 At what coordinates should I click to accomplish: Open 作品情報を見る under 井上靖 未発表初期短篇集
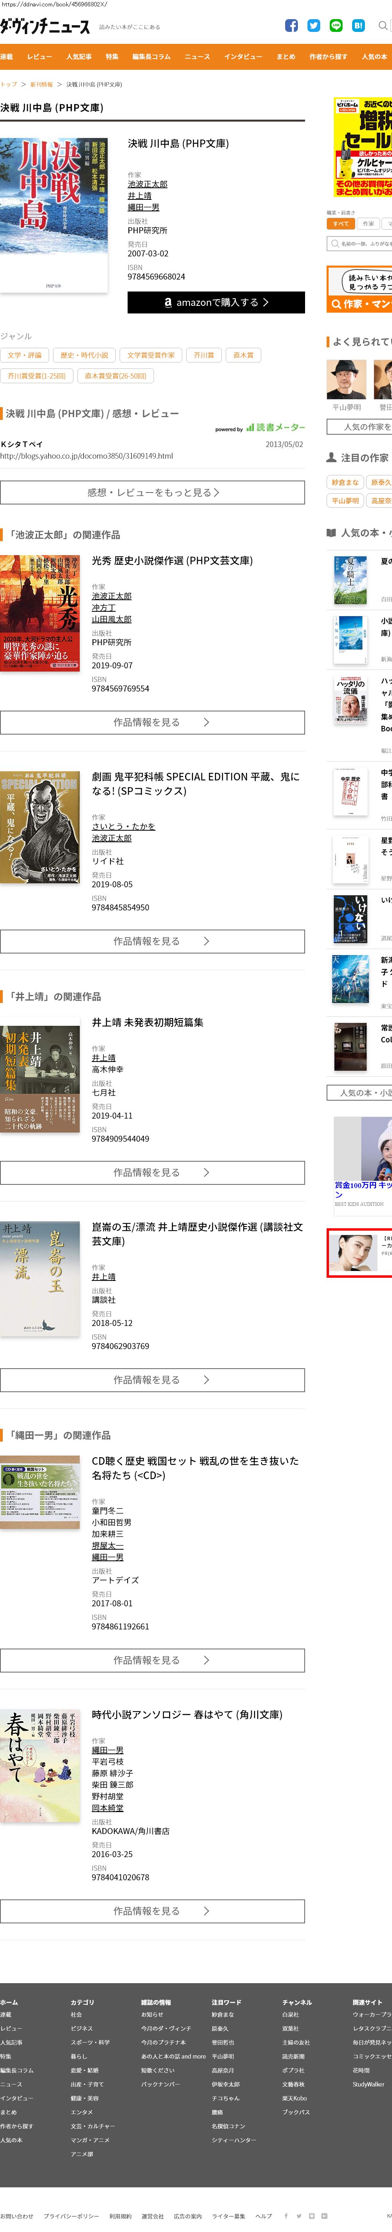point(153,1172)
